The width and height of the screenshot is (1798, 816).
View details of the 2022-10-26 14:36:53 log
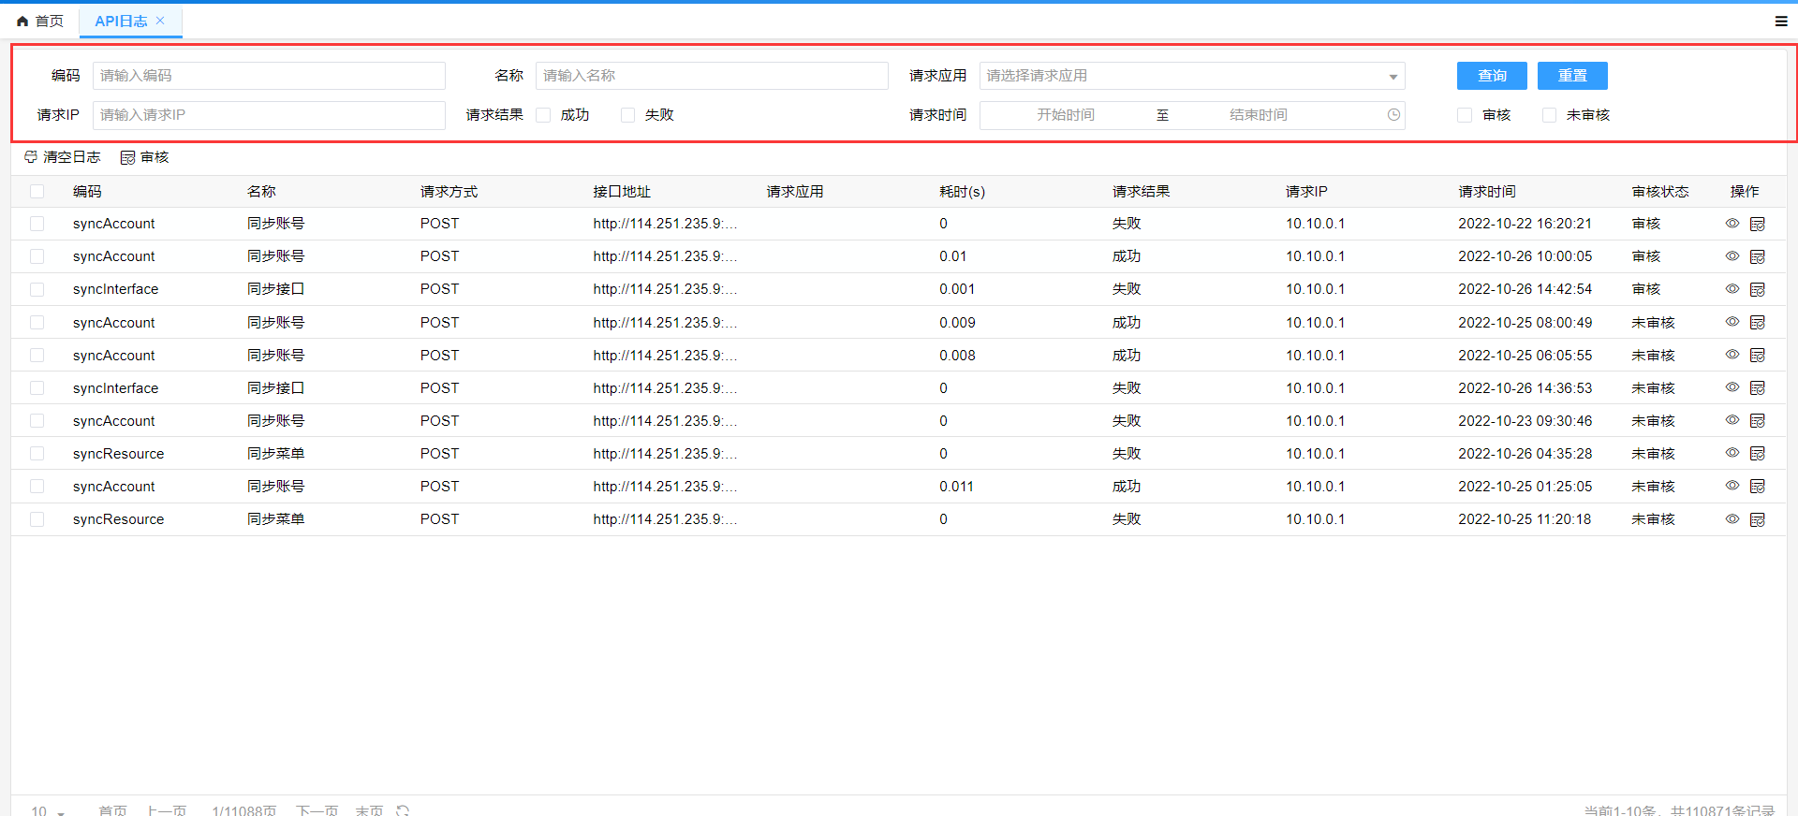pos(1732,387)
